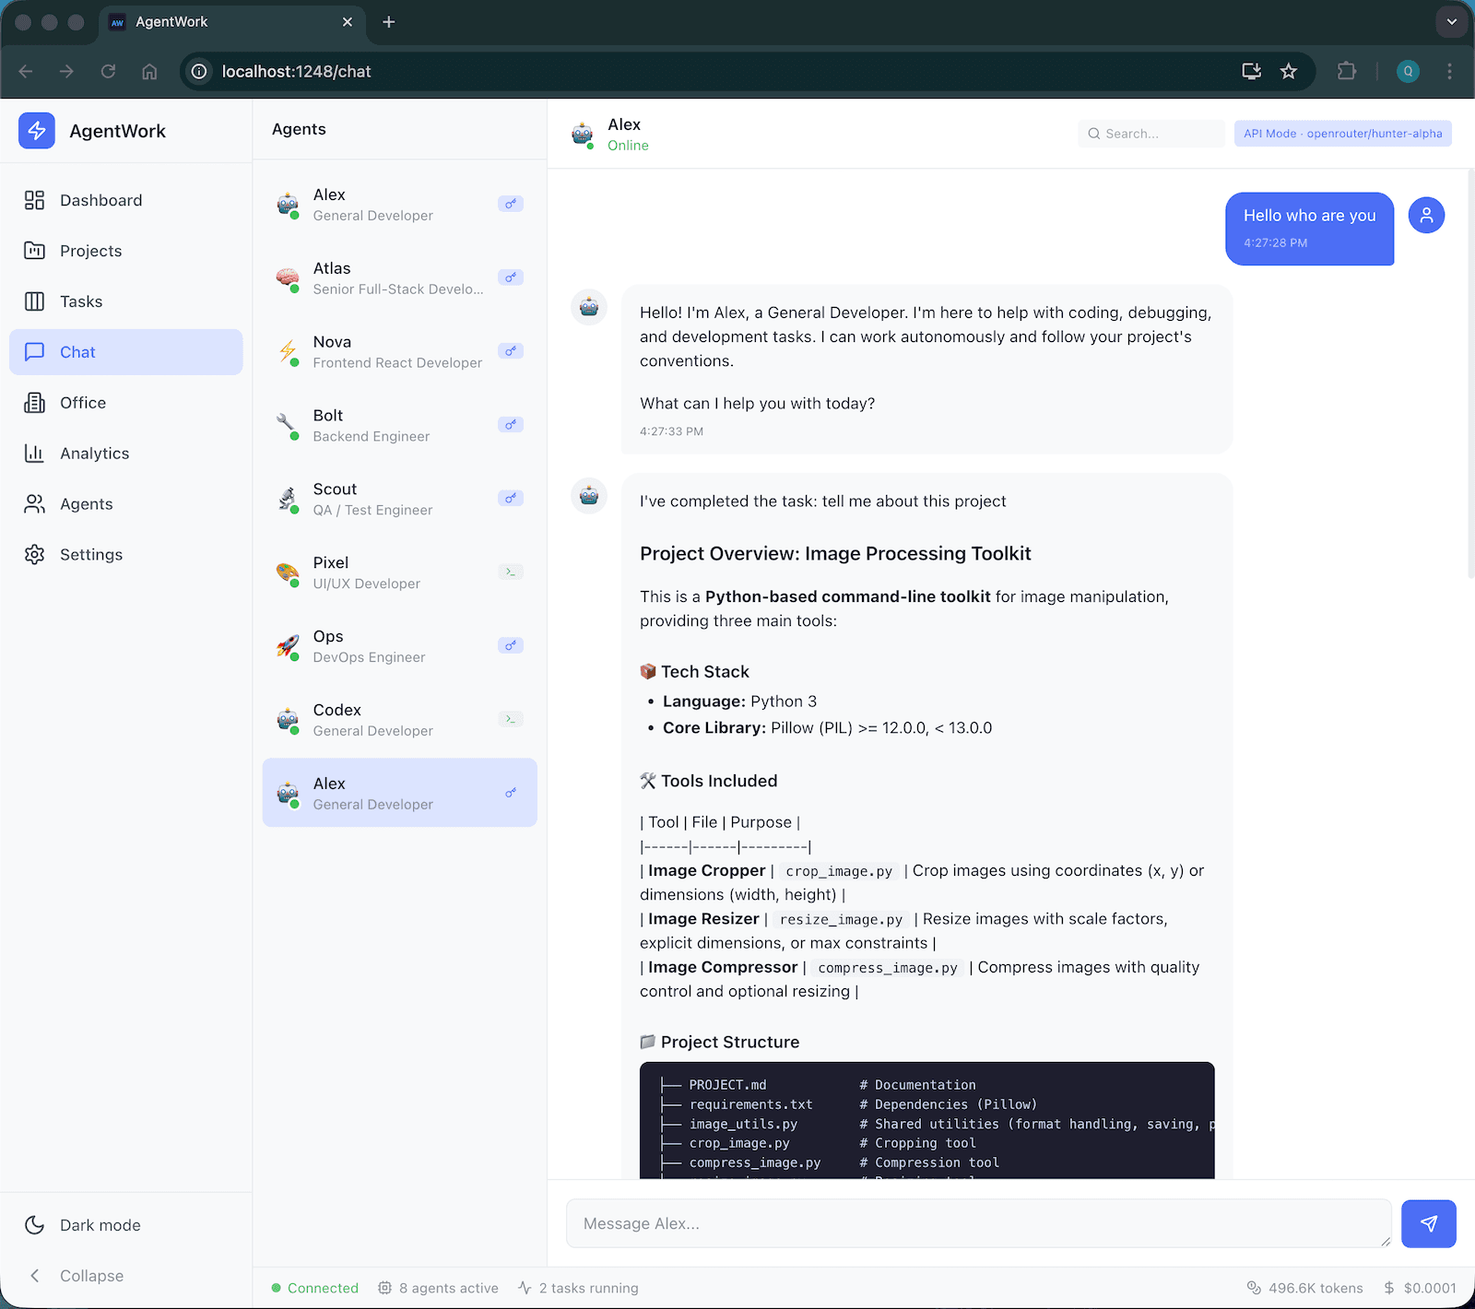Open Dashboard using the grid icon
Image resolution: width=1475 pixels, height=1309 pixels.
[34, 200]
